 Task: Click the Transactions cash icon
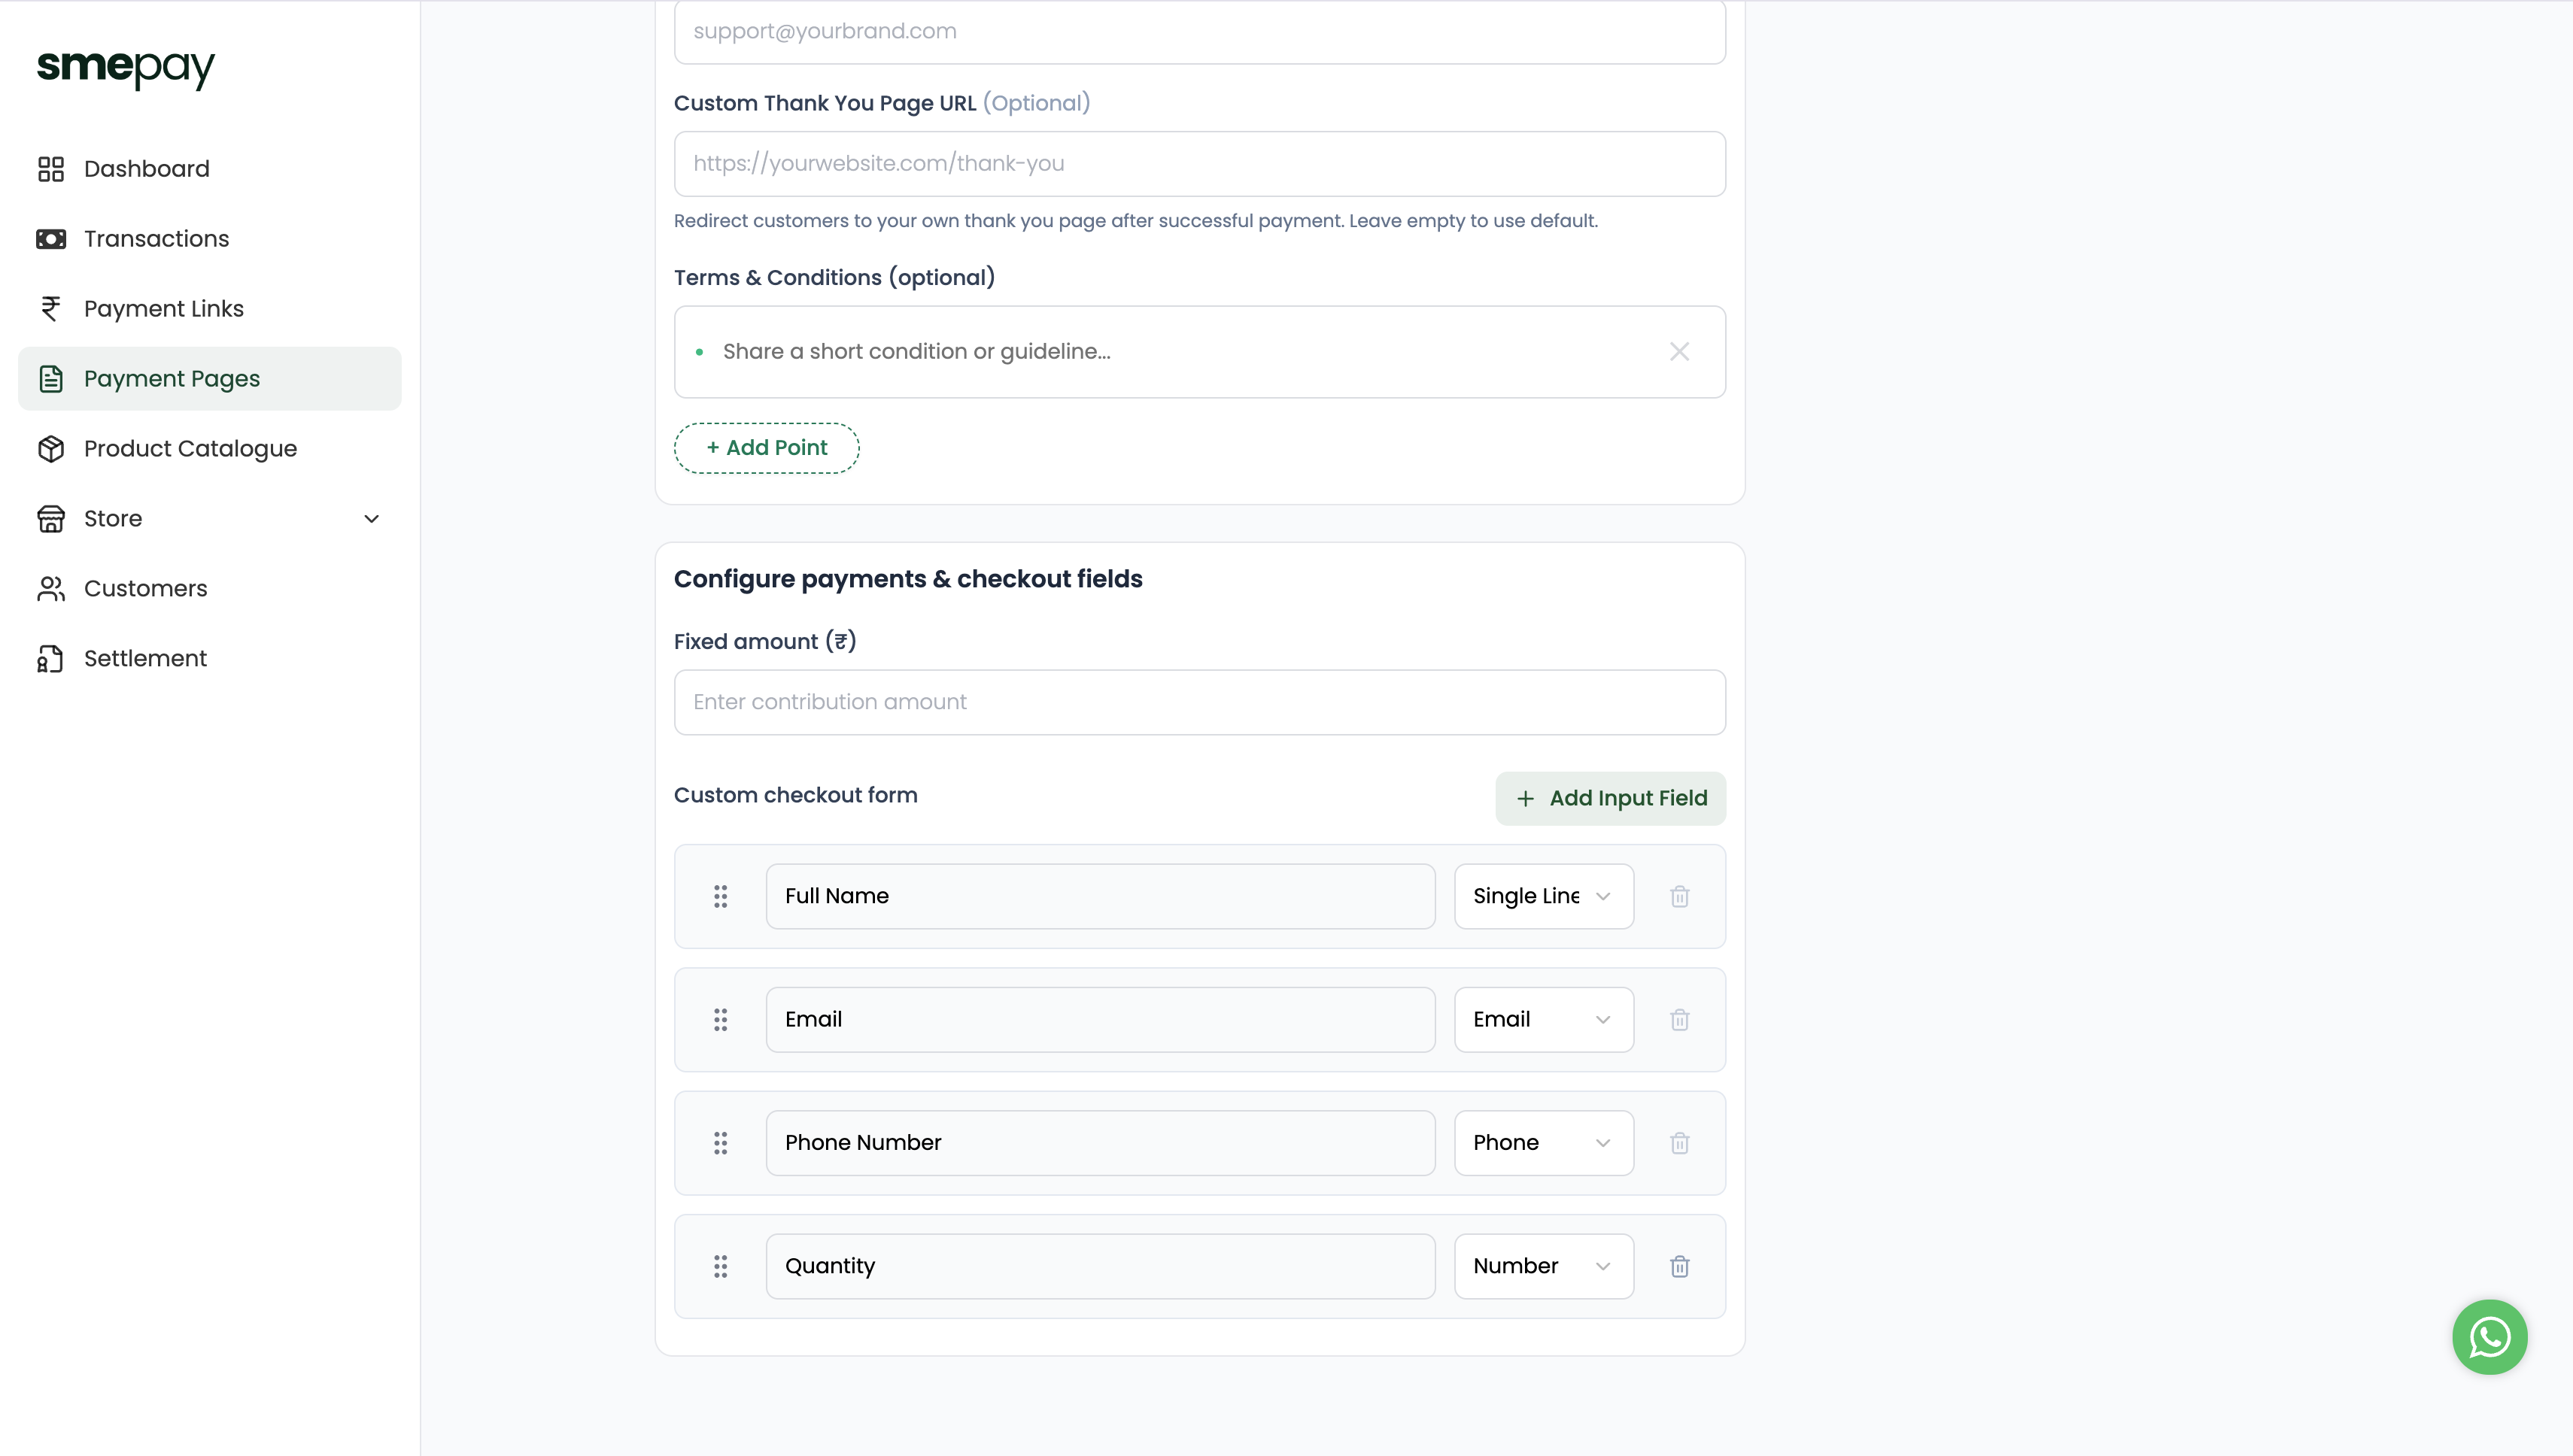click(x=51, y=239)
